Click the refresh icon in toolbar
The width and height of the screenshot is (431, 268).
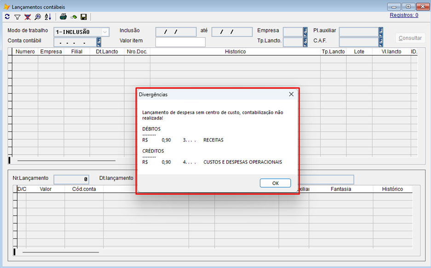(7, 17)
